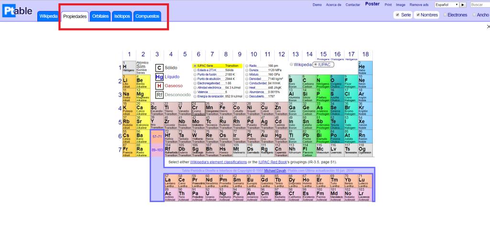Viewport: 490px width, 236px height.
Task: Close the panel with the X
Action: [488, 27]
